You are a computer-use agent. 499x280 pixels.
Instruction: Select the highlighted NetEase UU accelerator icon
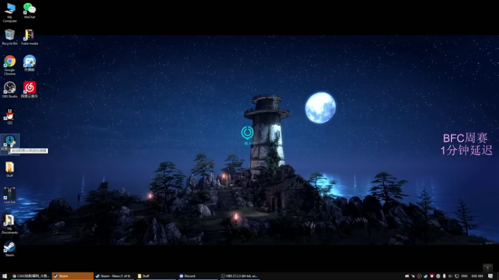click(x=10, y=144)
